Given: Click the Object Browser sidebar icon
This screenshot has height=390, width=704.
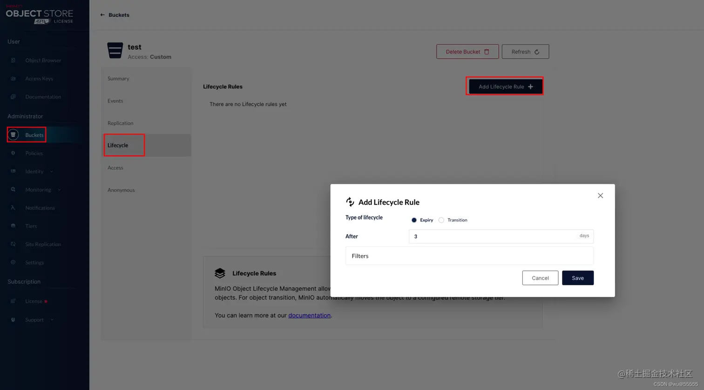Looking at the screenshot, I should [13, 60].
